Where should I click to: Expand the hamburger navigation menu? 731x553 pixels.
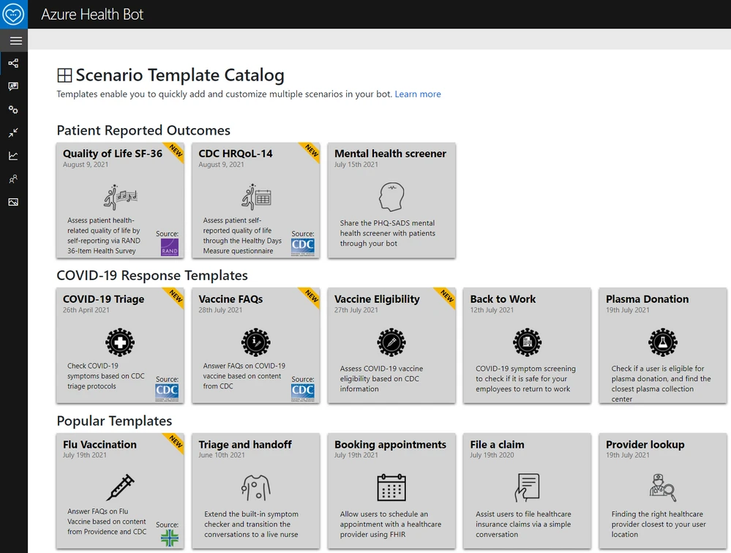(15, 40)
